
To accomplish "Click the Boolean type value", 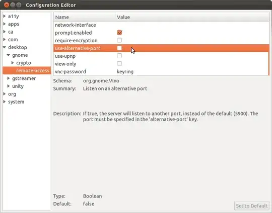I will coord(93,196).
